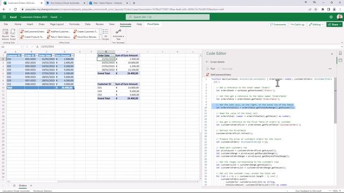Switch to the Data ribbon tab
The height and width of the screenshot is (193, 344).
[x=88, y=24]
